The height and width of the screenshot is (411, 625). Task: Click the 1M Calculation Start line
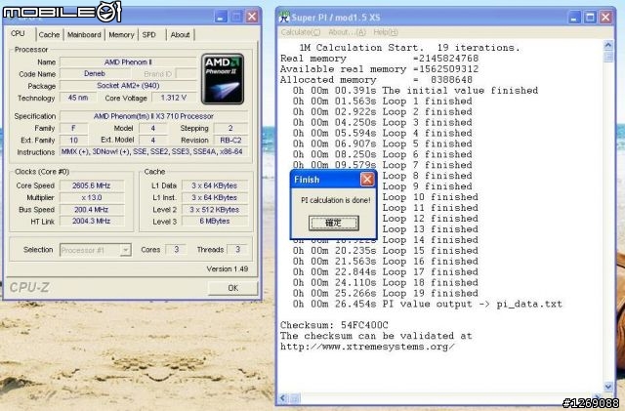click(410, 48)
